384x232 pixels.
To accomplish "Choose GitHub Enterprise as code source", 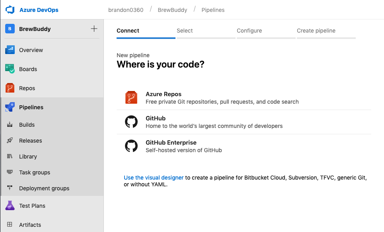I will pos(244,146).
